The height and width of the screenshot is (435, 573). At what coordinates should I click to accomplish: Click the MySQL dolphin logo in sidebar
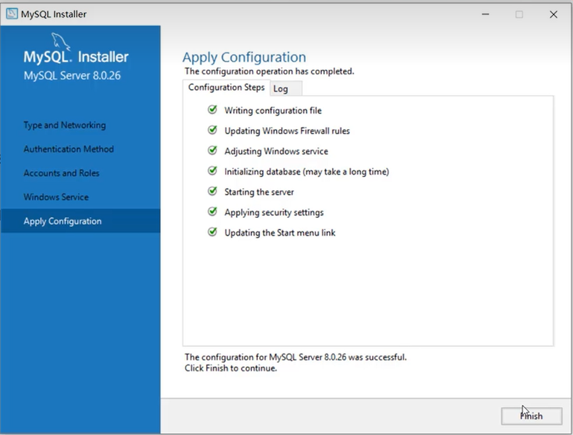click(x=61, y=41)
